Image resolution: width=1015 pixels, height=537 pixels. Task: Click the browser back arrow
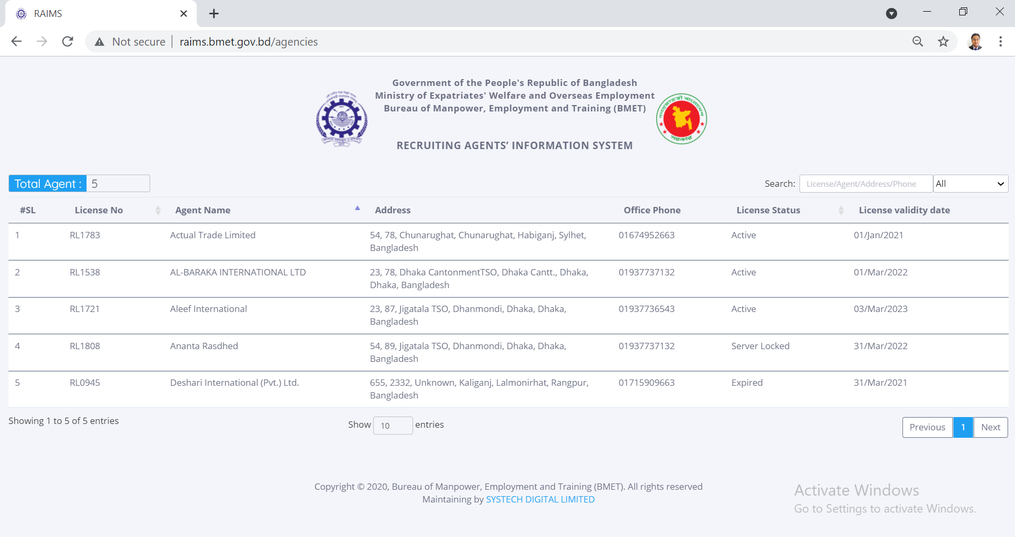click(16, 41)
